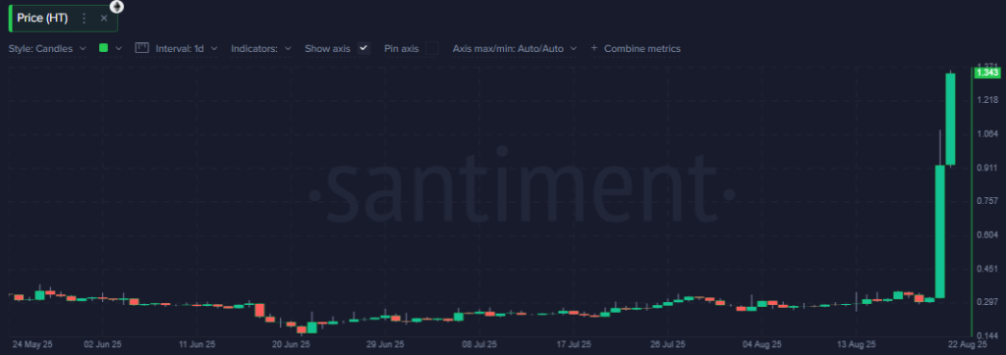
Task: Click the large green candle rising to 0.911
Action: coord(939,231)
